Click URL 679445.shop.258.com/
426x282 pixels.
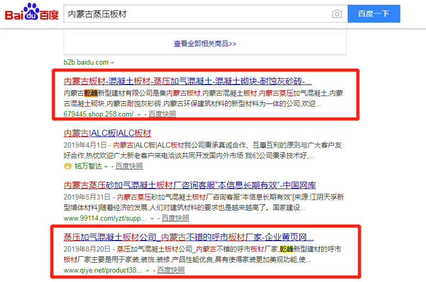tap(99, 114)
